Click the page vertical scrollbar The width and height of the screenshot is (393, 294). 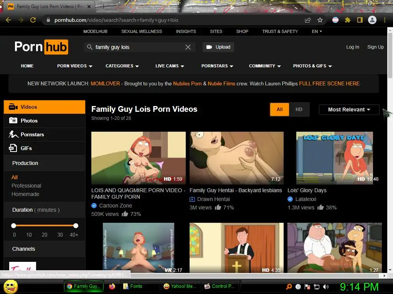point(390,56)
